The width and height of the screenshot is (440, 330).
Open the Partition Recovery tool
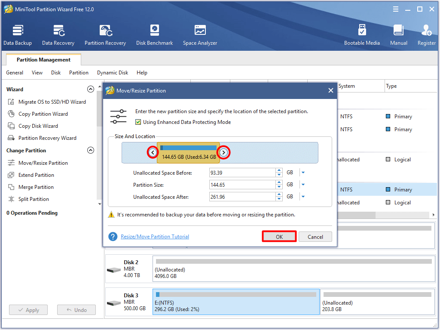coord(105,35)
